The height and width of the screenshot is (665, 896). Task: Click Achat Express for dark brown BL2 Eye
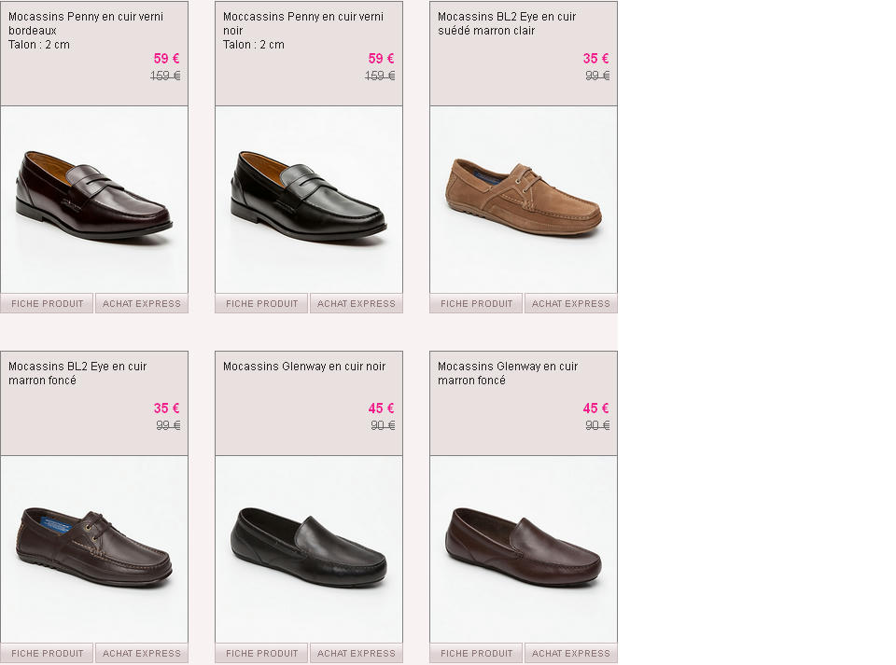[142, 653]
